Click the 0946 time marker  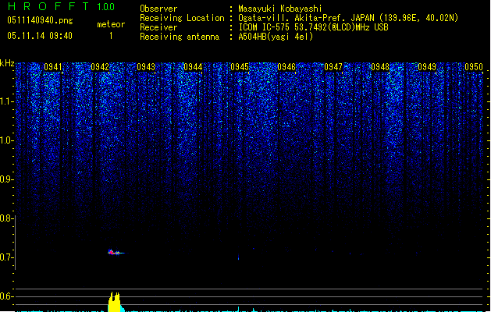(286, 67)
